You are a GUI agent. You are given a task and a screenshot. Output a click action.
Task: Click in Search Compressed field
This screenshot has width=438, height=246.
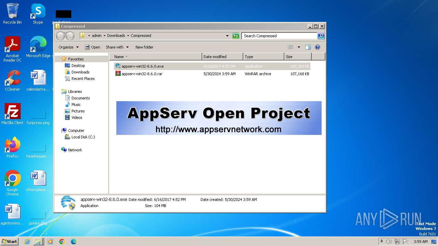(x=279, y=36)
